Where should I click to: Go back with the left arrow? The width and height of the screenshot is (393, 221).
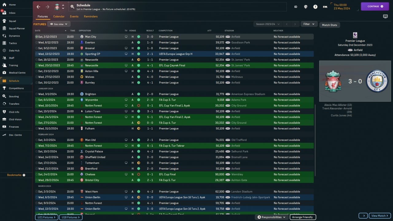coord(38,7)
